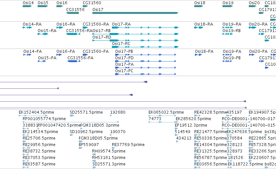Click the CG31556-PA protein label

[80, 58]
